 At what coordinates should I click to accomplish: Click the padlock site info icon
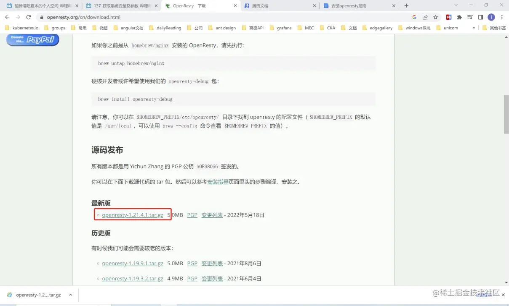point(41,17)
